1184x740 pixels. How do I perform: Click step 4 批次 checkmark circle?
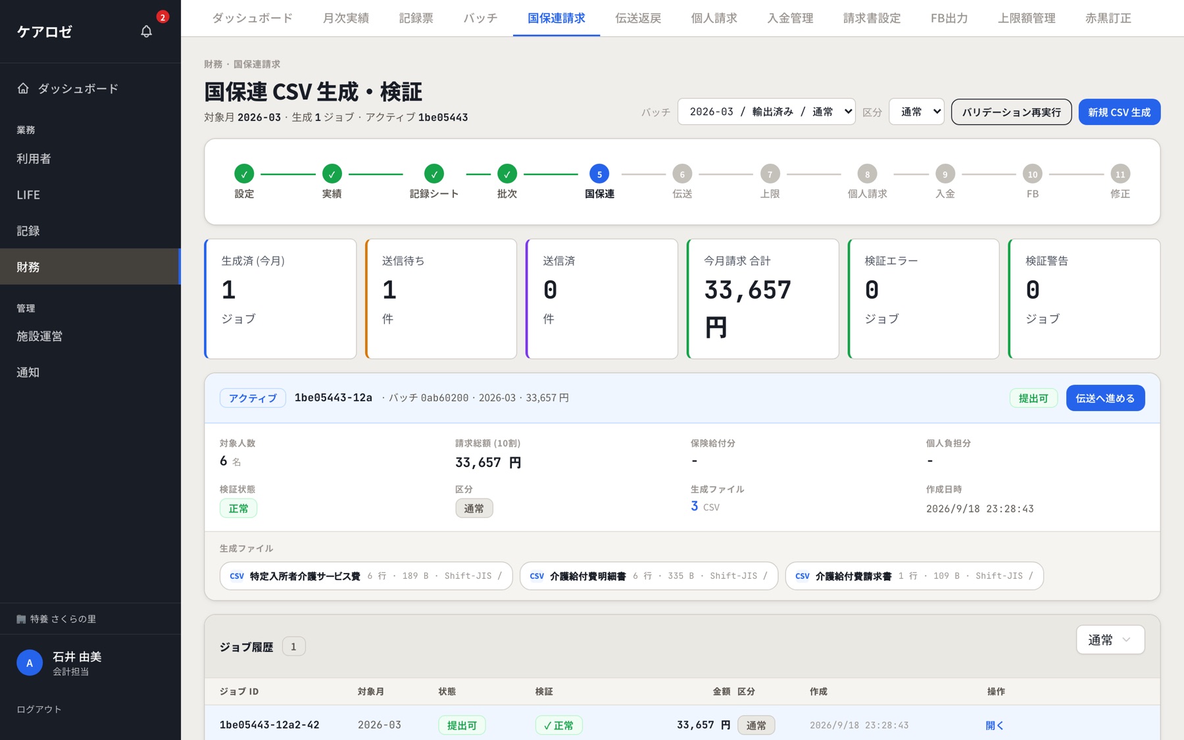tap(506, 174)
